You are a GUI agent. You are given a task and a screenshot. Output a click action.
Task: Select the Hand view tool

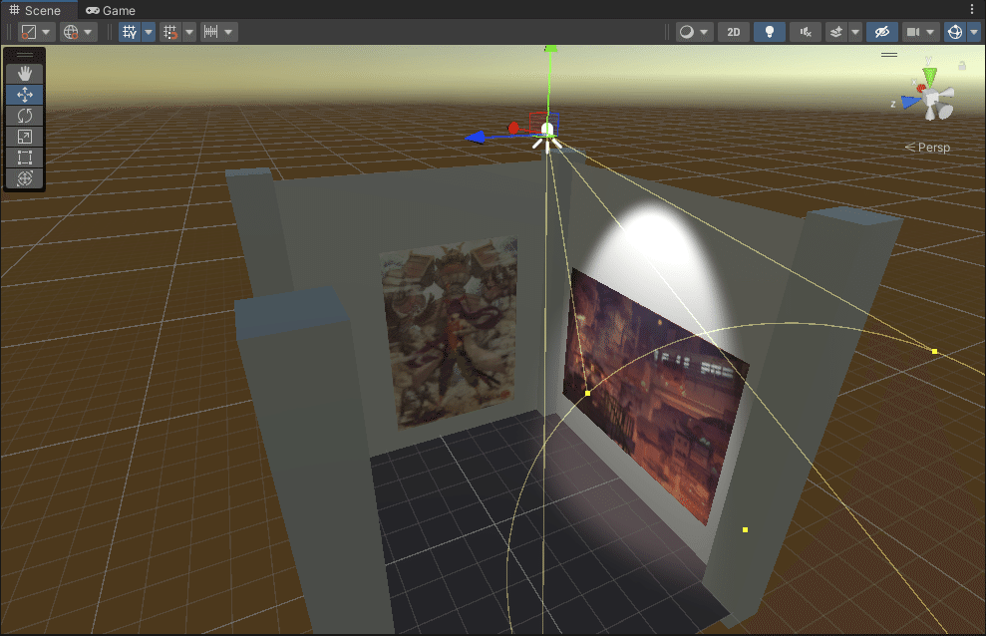[25, 74]
